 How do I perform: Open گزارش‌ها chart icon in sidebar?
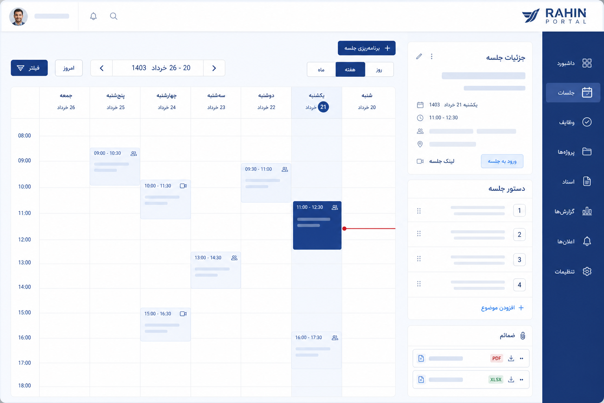click(587, 211)
